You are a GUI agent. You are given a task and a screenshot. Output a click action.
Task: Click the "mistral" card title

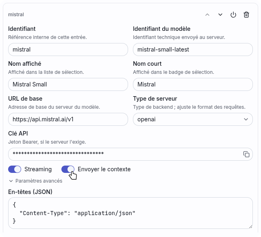coord(16,15)
